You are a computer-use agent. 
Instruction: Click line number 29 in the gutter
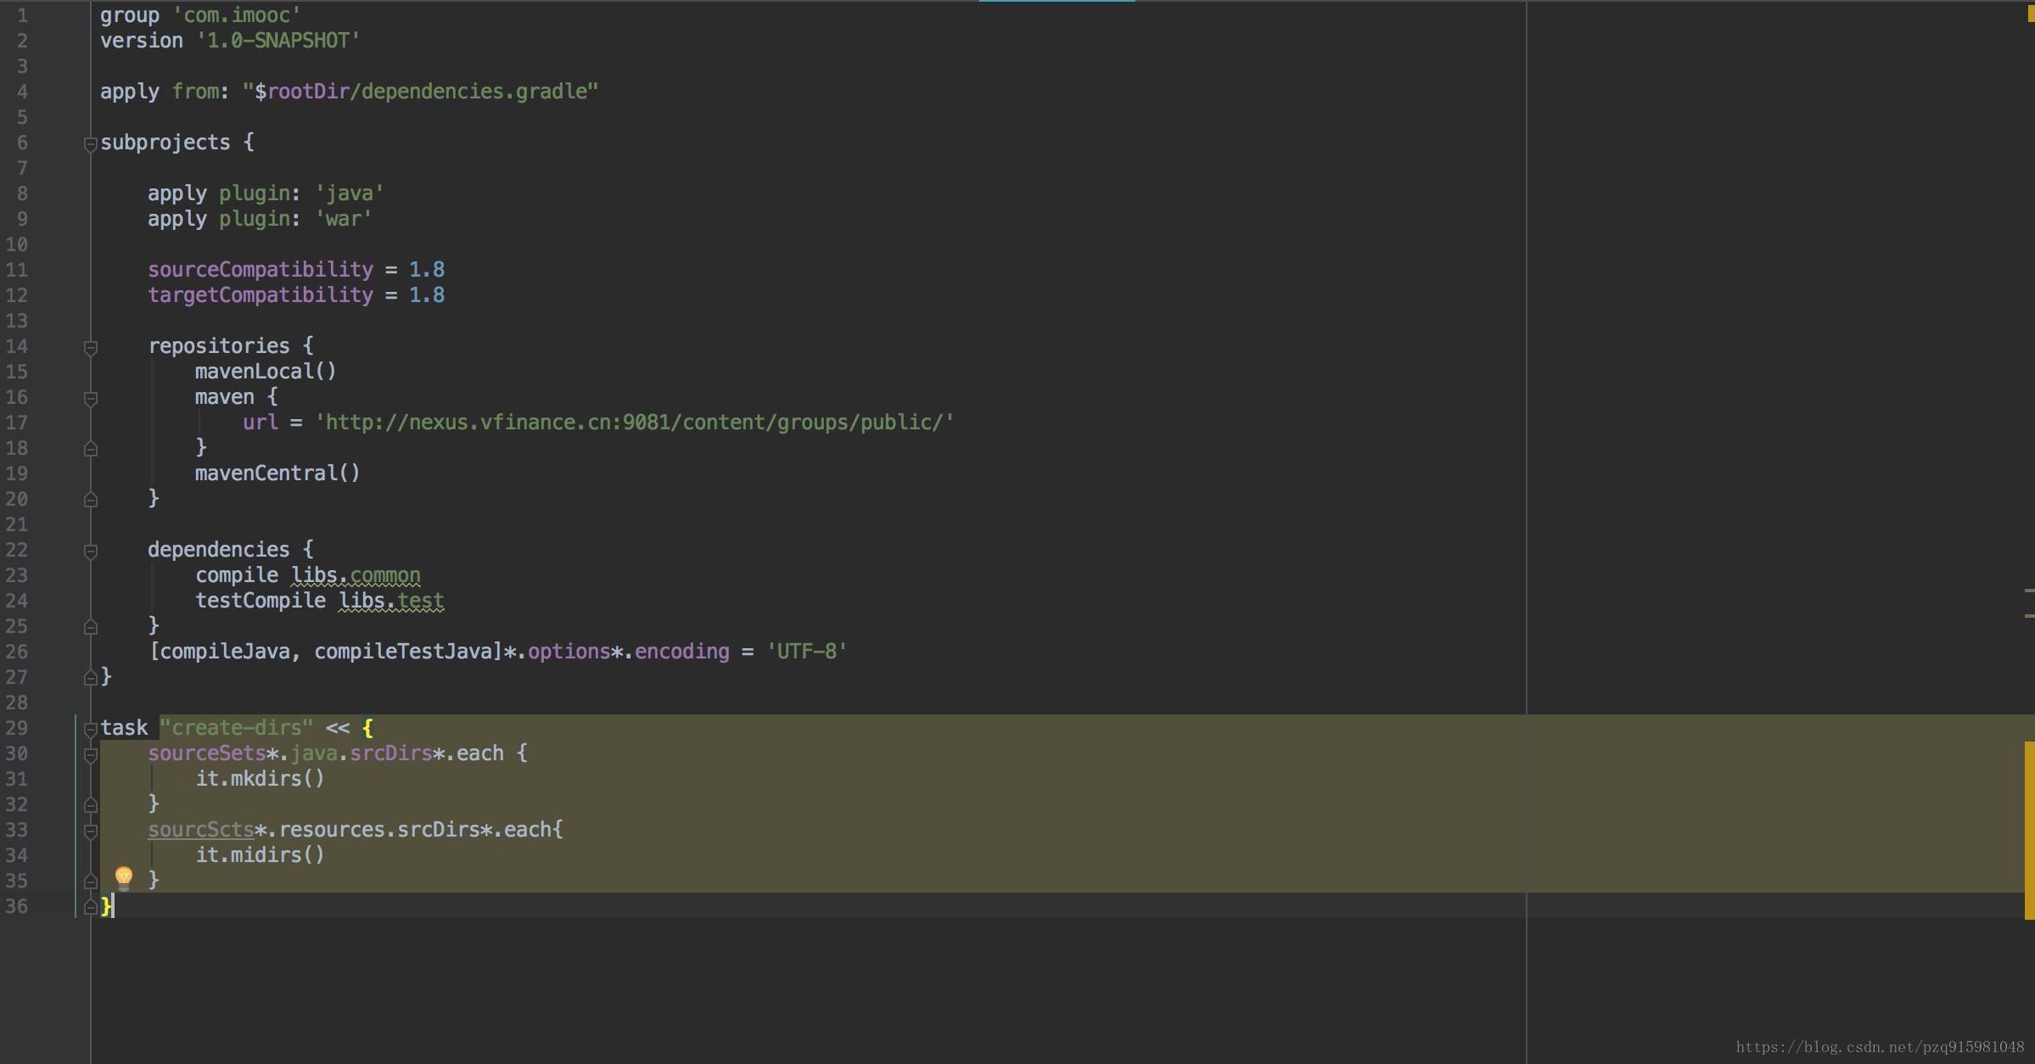pos(17,728)
